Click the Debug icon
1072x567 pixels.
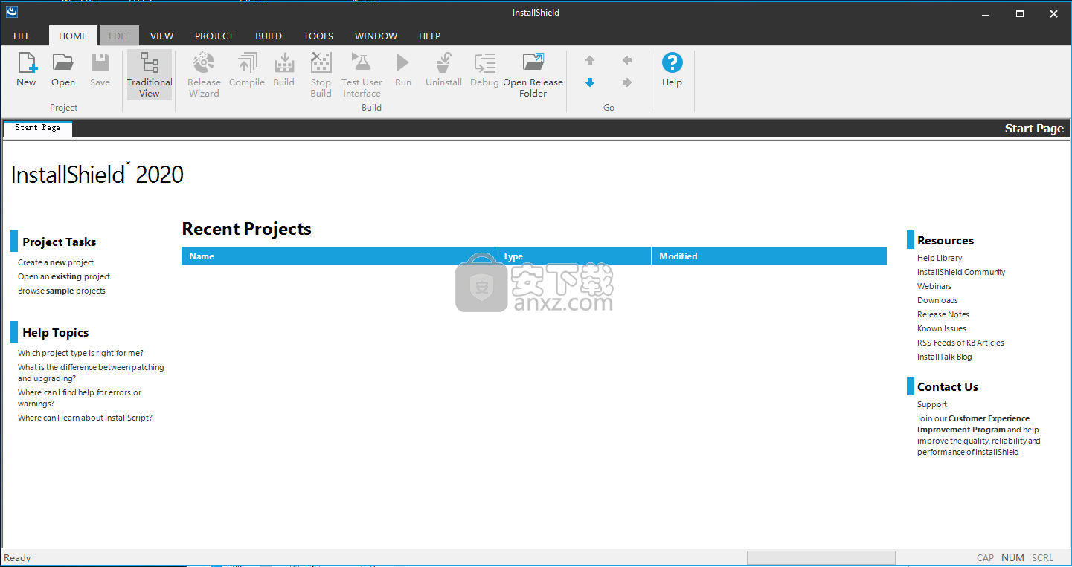coord(485,63)
